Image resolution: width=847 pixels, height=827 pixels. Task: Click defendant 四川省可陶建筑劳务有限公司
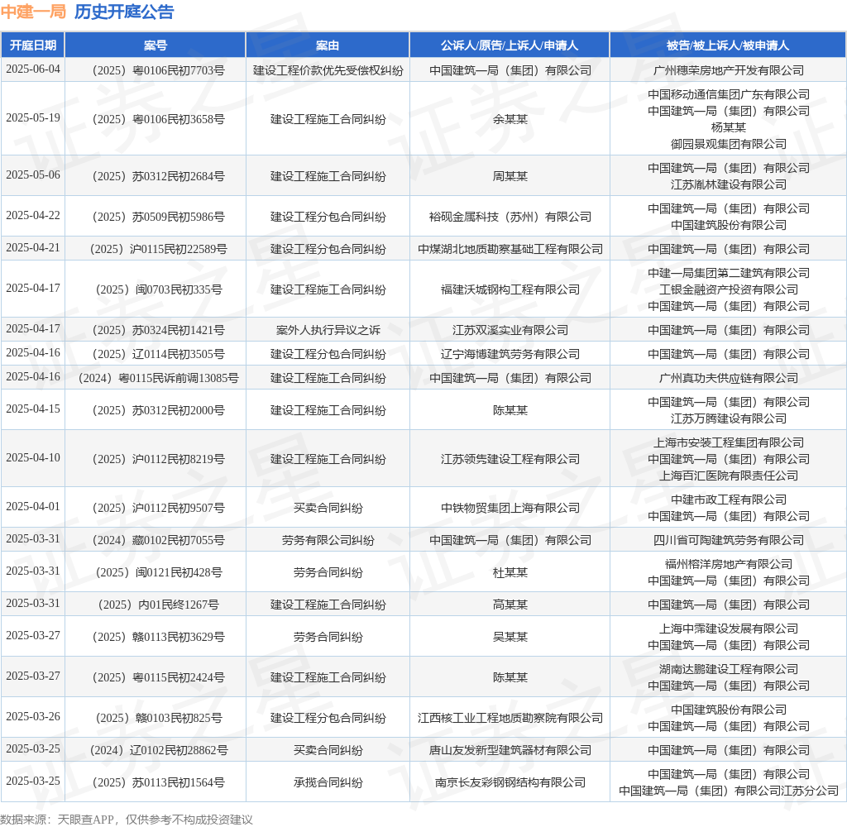point(728,541)
